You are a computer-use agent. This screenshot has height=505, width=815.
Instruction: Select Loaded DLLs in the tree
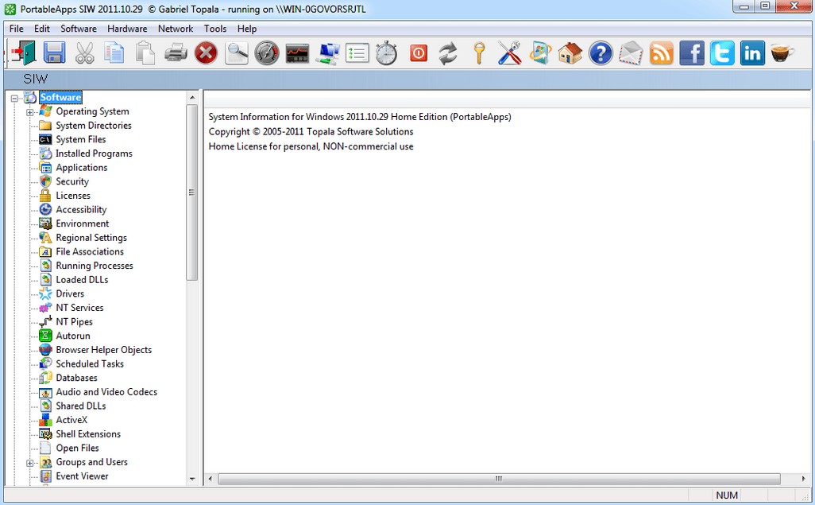[82, 280]
